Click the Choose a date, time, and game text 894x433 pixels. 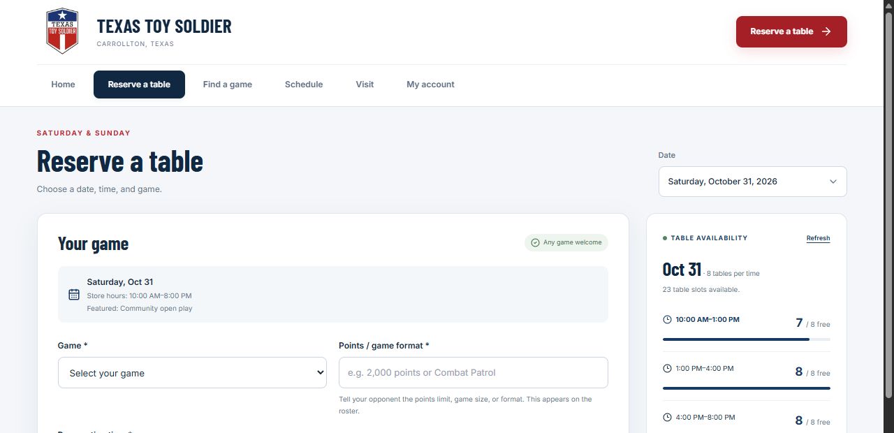click(x=99, y=189)
